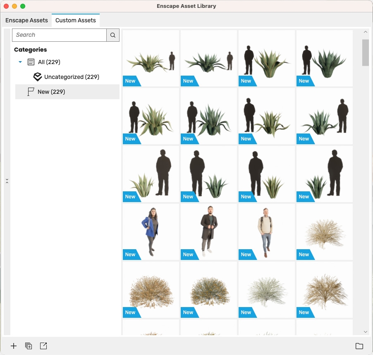Open the asset folder via the folder icon
Image resolution: width=373 pixels, height=355 pixels.
pyautogui.click(x=359, y=346)
